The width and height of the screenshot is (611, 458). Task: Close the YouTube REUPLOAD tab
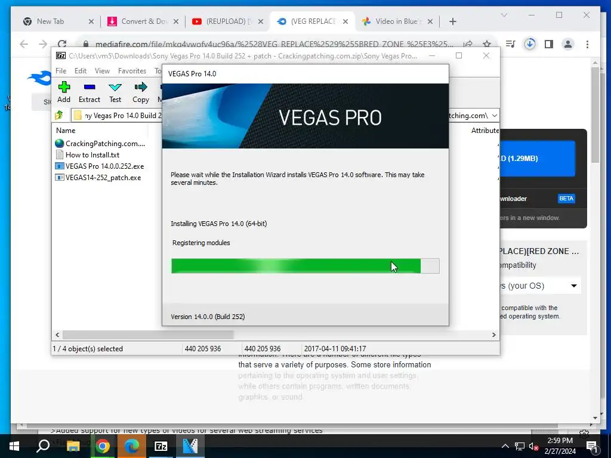261,21
